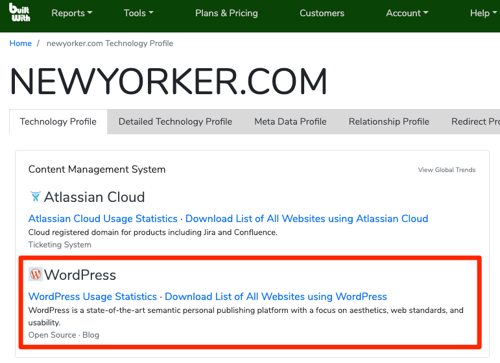Expand the Account dropdown

coord(407,13)
